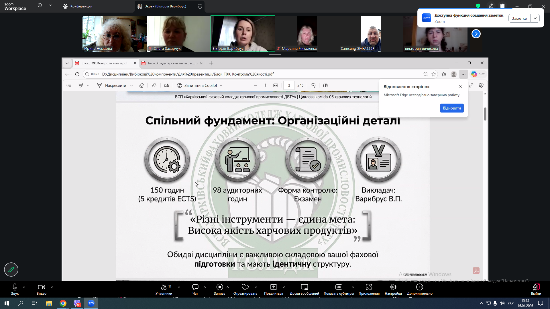Open the Zoom Apps icon
This screenshot has height=309, width=550.
coord(369,287)
